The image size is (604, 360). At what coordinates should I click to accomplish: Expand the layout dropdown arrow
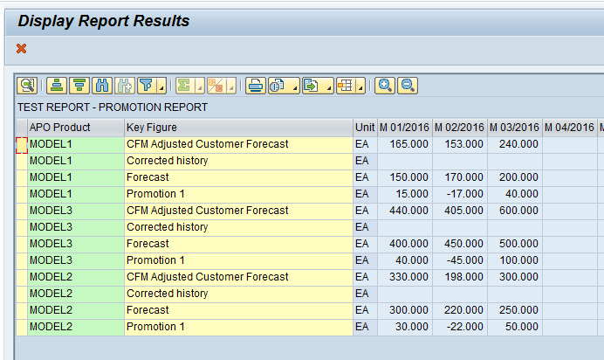coord(360,86)
